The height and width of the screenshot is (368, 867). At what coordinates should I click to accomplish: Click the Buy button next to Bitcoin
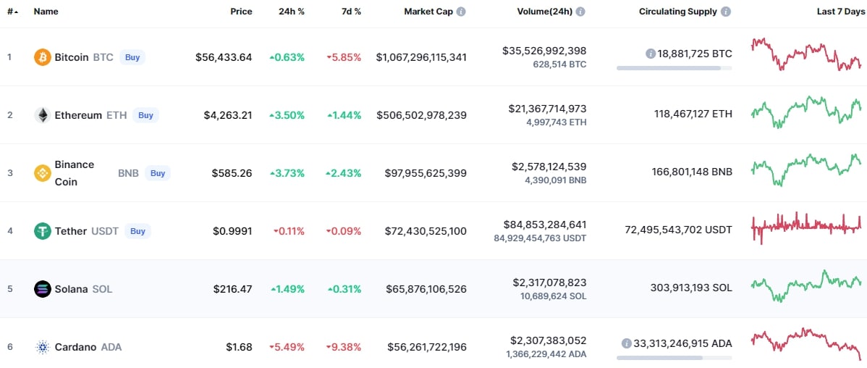[132, 57]
